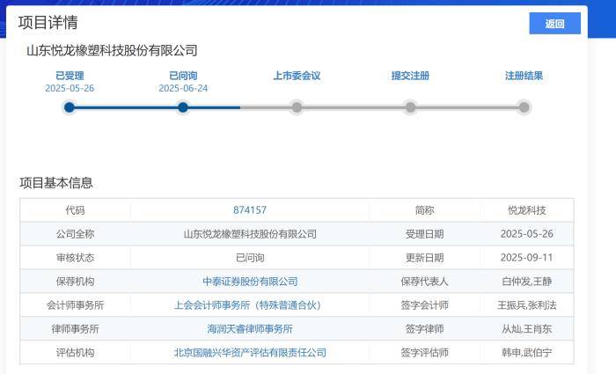
Task: Open the 上会会计师事务所 accounting firm link
Action: click(250, 305)
